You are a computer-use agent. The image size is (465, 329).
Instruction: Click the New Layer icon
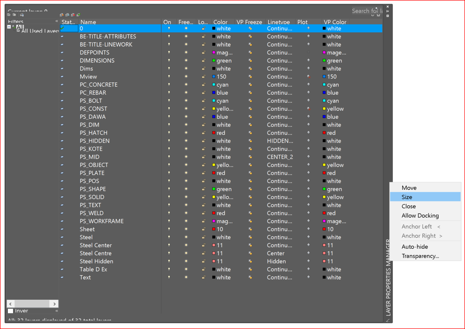point(62,15)
